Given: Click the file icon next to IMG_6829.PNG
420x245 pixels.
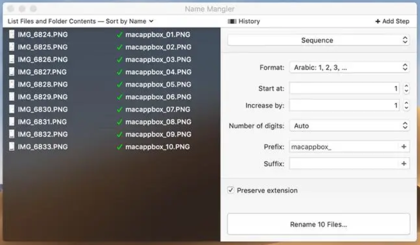Looking at the screenshot, I should [x=12, y=96].
